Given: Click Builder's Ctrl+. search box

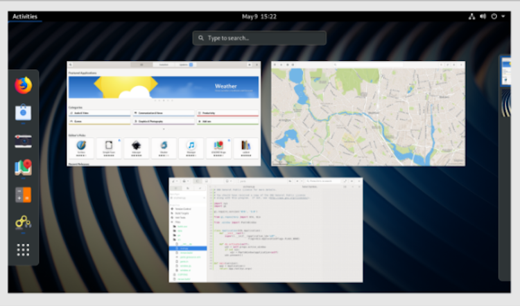Looking at the screenshot, I should click(x=323, y=181).
